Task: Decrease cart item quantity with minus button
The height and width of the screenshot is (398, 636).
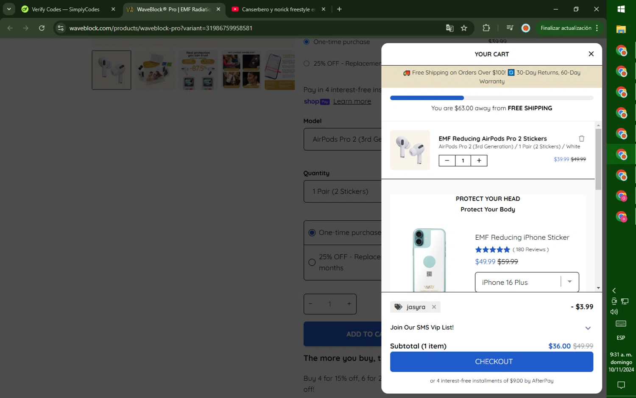Action: pos(447,161)
